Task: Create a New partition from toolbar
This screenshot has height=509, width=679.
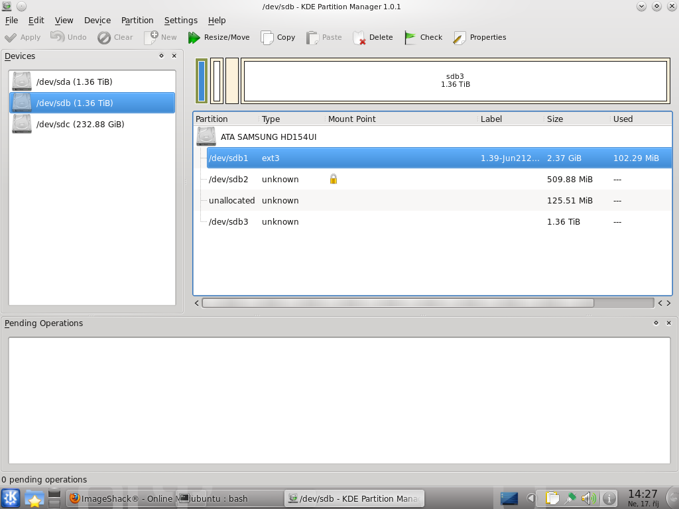Action: (160, 37)
